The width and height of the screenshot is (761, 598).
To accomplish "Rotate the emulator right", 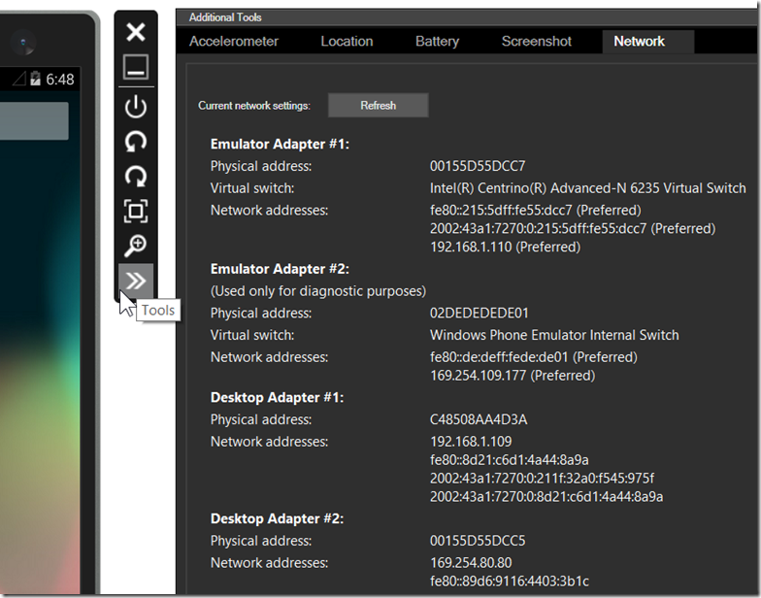I will [x=136, y=176].
